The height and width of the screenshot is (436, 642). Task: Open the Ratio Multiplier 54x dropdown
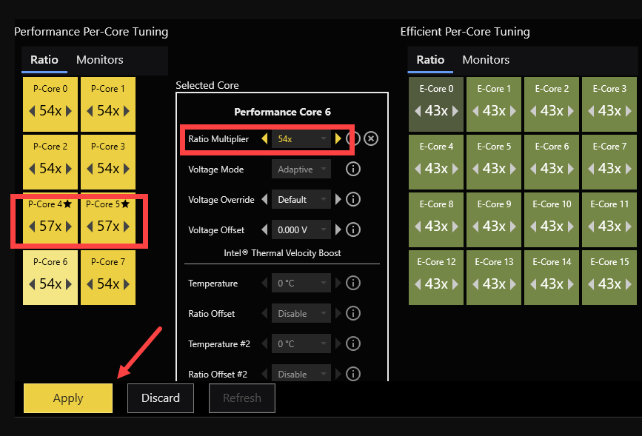[x=301, y=138]
